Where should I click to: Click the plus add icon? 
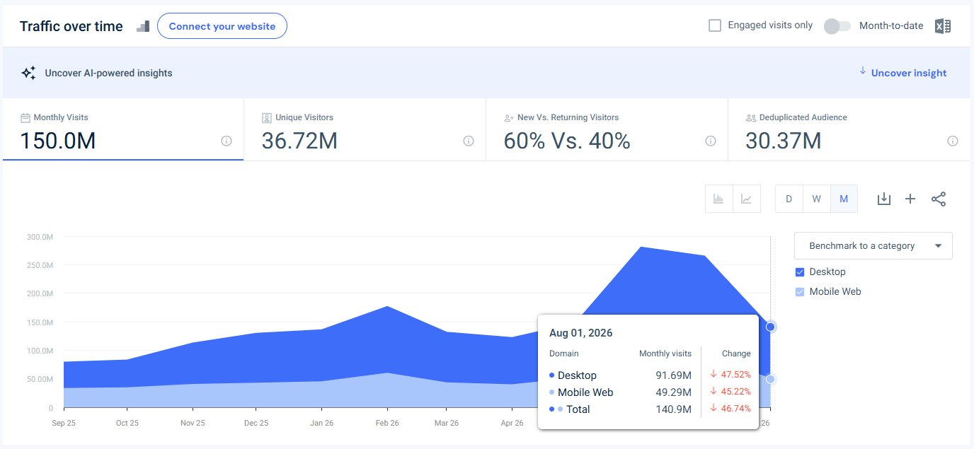pyautogui.click(x=910, y=199)
